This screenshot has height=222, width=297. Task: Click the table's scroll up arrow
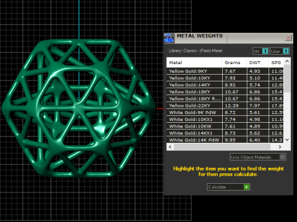coord(287,61)
